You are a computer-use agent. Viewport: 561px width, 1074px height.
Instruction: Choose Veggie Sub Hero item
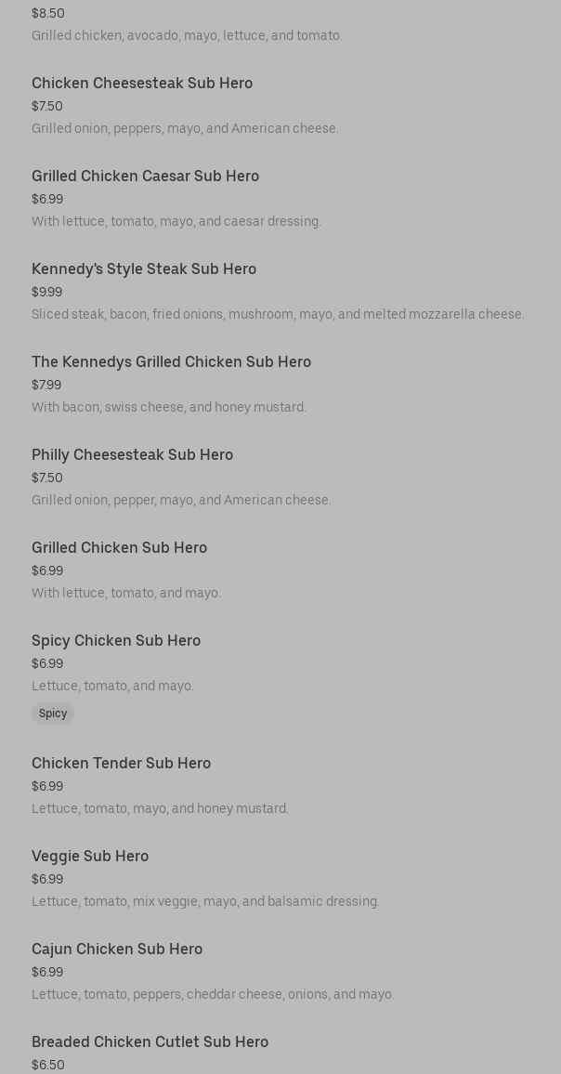[90, 857]
